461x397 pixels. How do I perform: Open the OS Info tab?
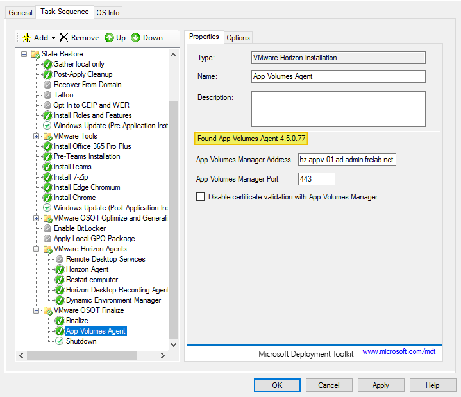click(108, 12)
